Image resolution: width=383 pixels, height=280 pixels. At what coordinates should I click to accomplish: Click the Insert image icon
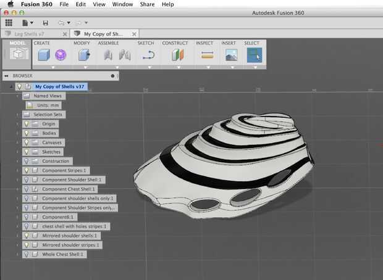point(231,55)
